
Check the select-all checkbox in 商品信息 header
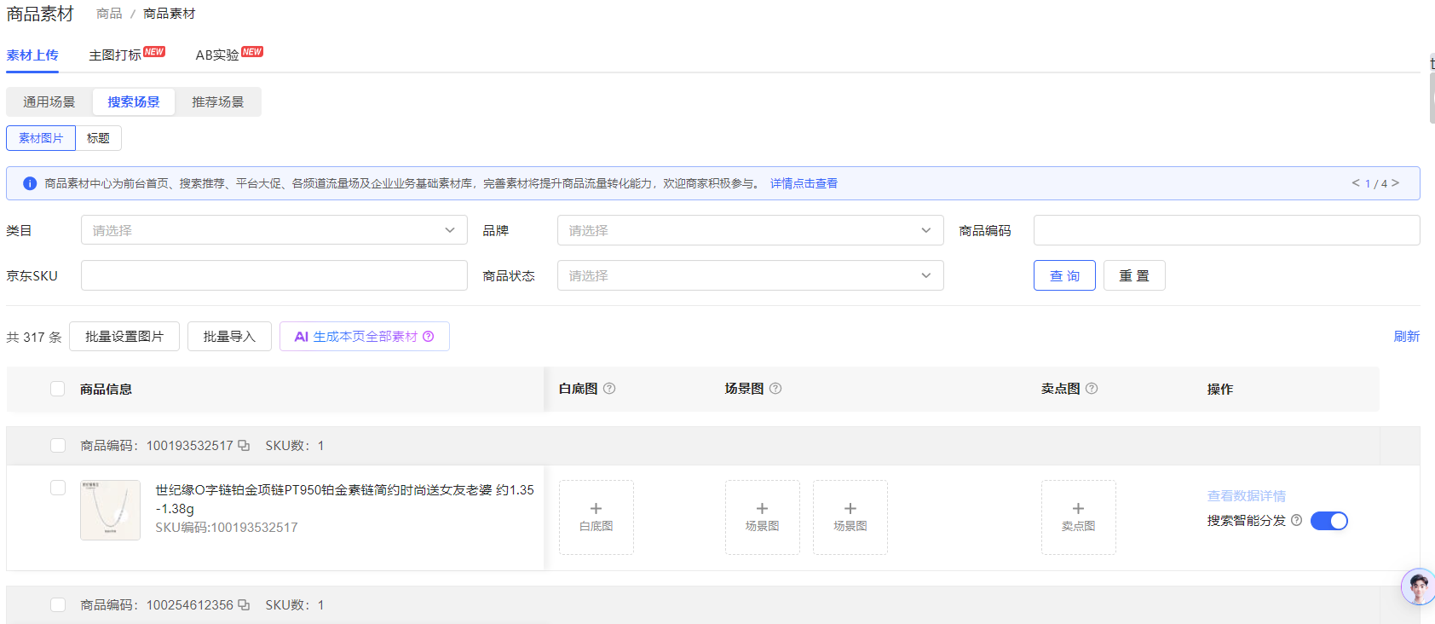58,389
